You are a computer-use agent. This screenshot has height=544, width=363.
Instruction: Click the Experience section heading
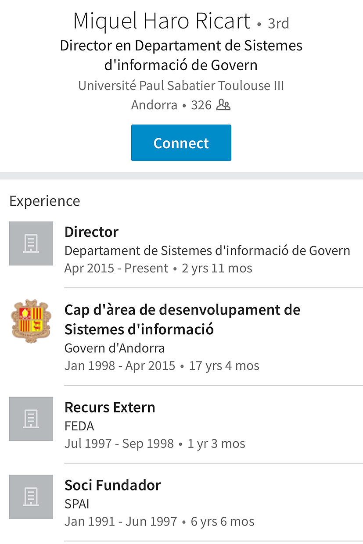click(x=45, y=201)
